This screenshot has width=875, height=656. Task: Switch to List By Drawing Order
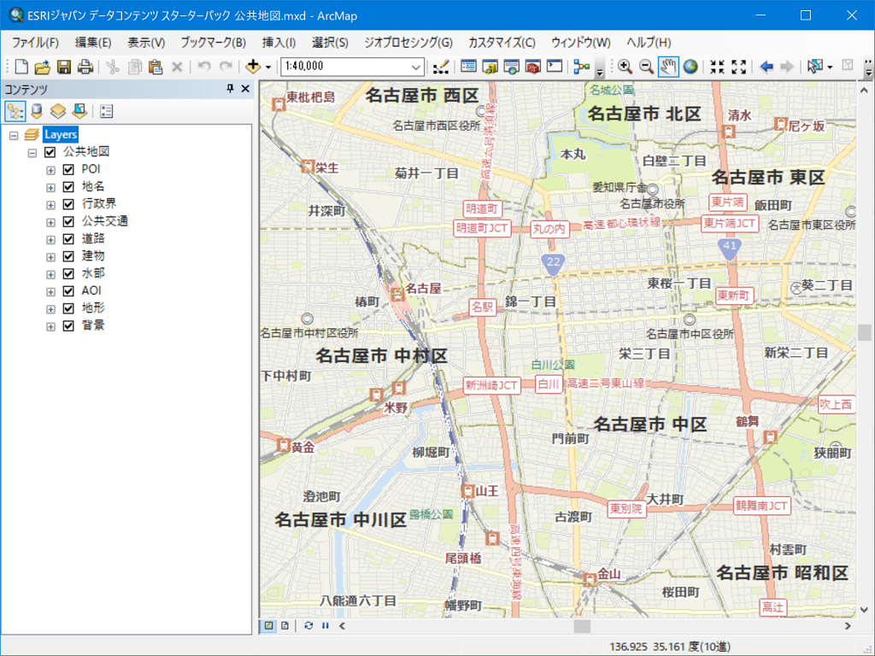pos(15,112)
